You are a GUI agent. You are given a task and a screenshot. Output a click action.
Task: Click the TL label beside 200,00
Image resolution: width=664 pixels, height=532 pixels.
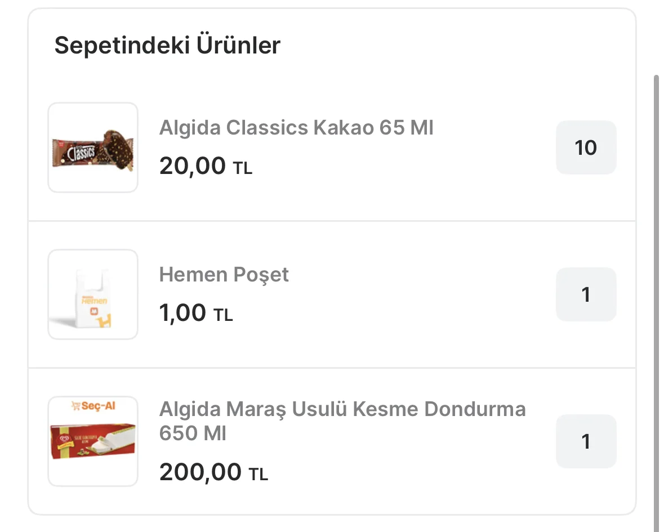pyautogui.click(x=259, y=475)
